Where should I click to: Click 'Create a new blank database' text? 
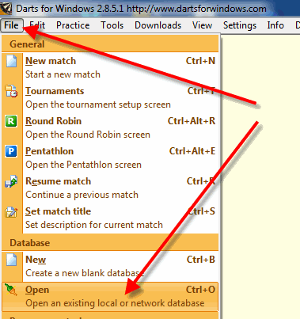point(85,273)
